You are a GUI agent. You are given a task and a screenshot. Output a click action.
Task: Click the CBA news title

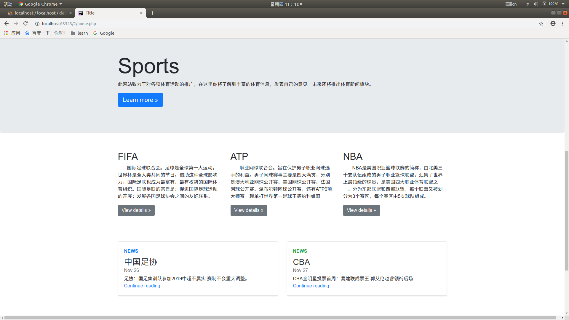[301, 262]
